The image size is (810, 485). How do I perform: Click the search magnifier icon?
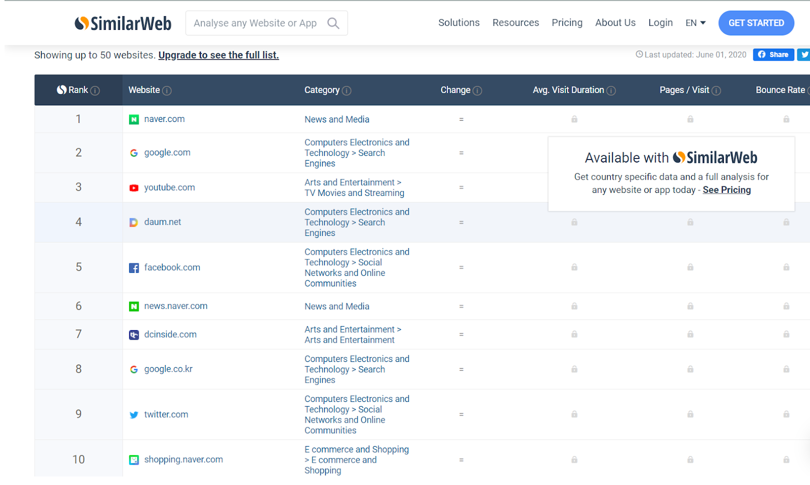[x=333, y=23]
